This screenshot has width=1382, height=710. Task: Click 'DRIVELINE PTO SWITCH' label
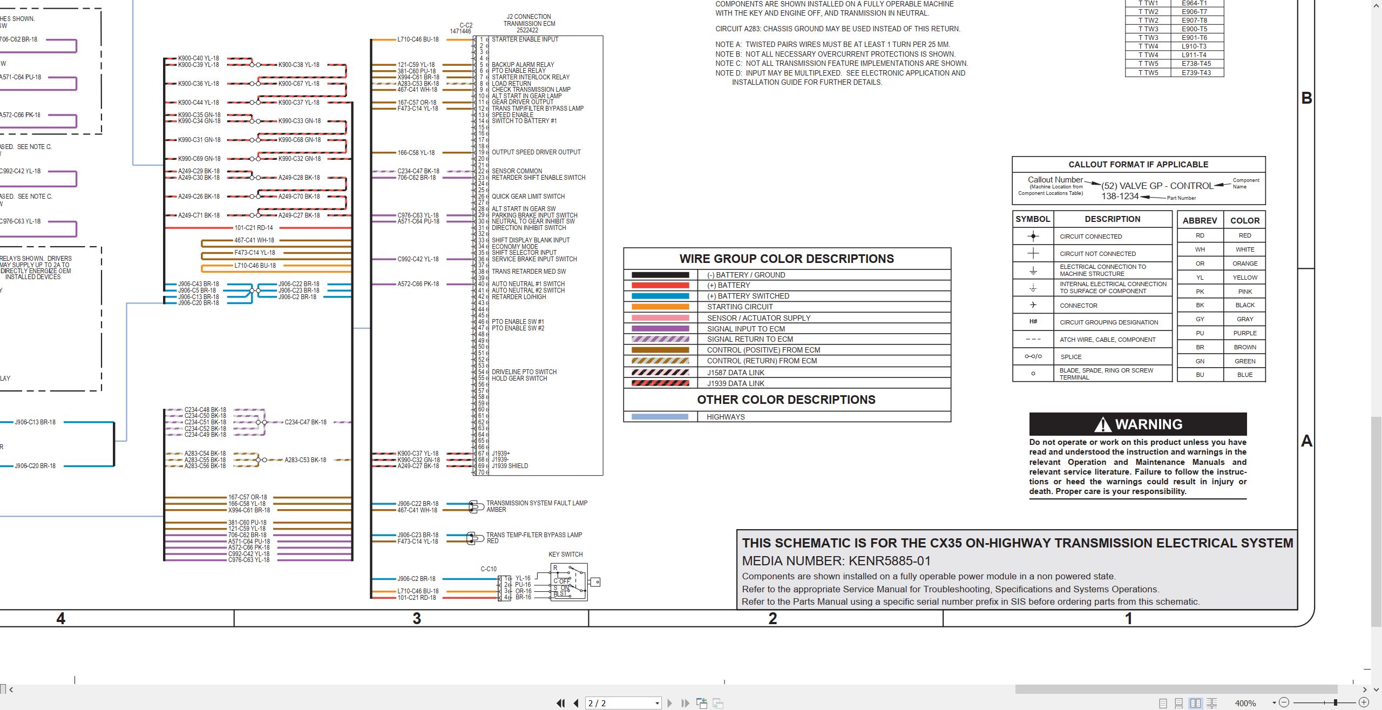point(524,372)
